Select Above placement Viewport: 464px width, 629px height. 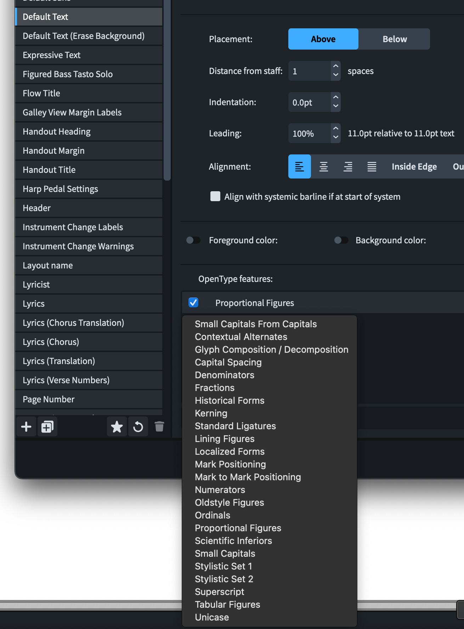(x=323, y=39)
